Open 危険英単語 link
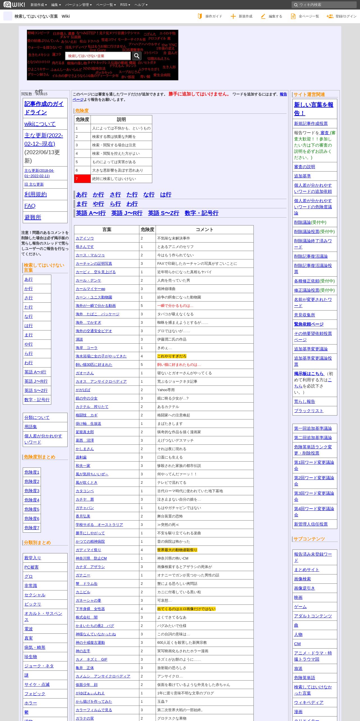Viewport: 360px width, 721px height. (x=304, y=677)
